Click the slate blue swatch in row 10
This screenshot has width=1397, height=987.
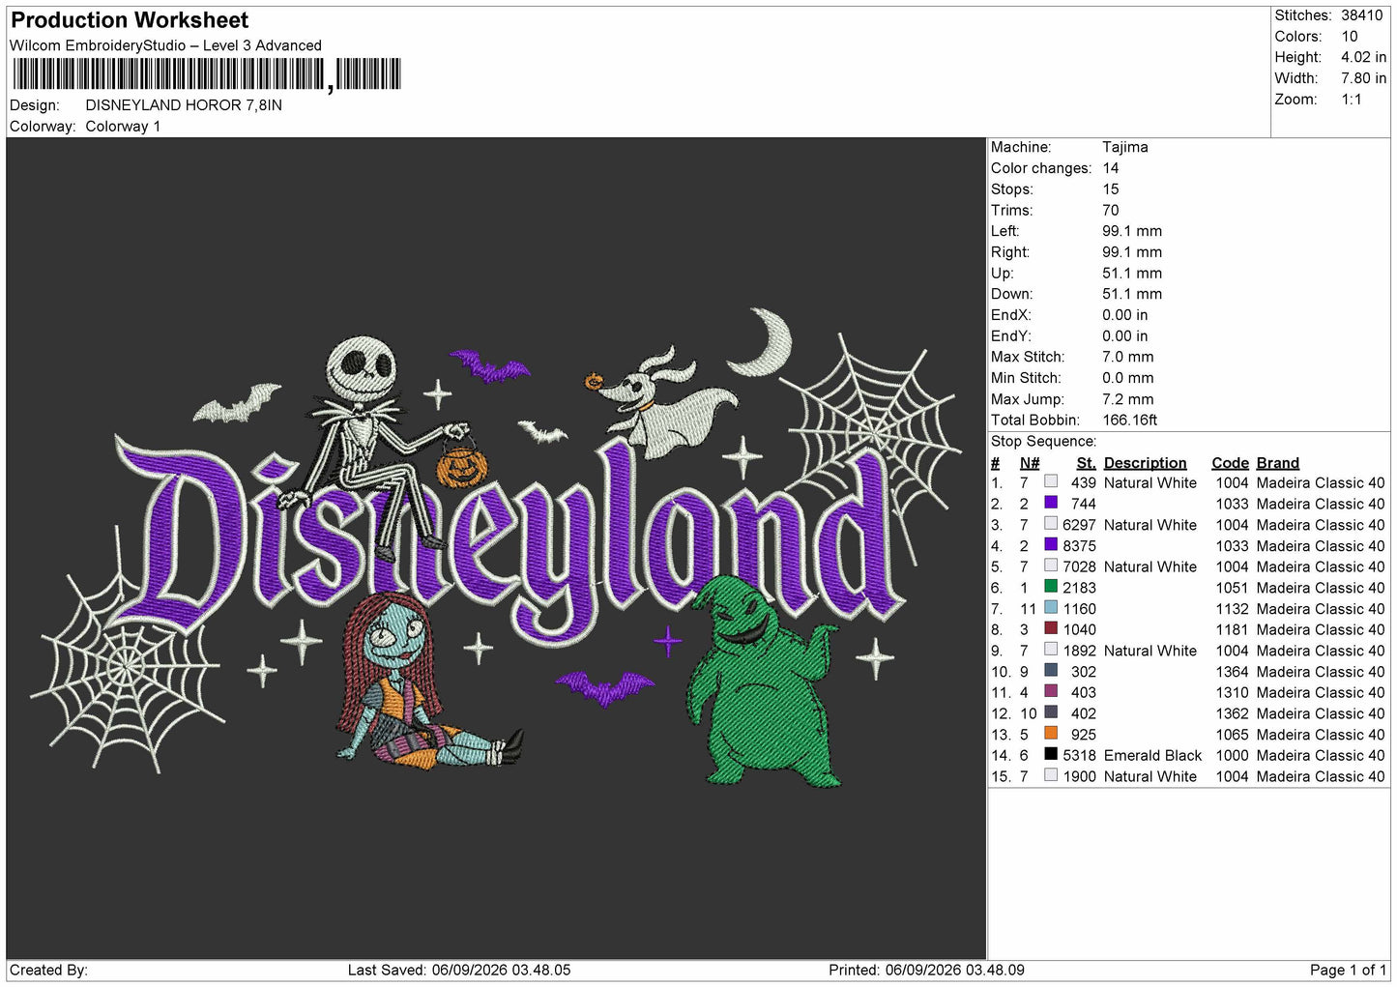click(x=1051, y=670)
